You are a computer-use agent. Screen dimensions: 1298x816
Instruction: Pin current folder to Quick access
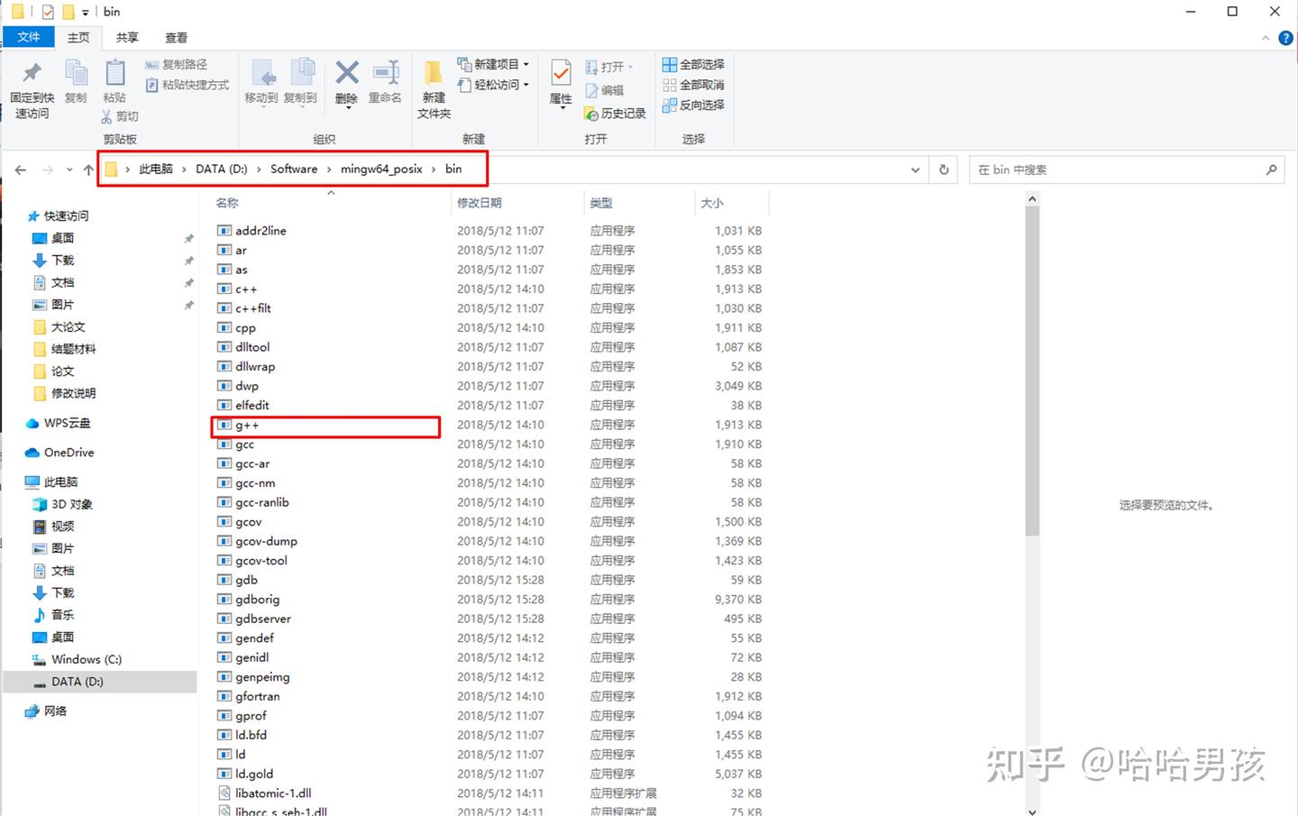coord(32,86)
